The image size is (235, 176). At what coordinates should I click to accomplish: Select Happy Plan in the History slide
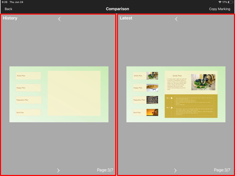click(x=28, y=88)
